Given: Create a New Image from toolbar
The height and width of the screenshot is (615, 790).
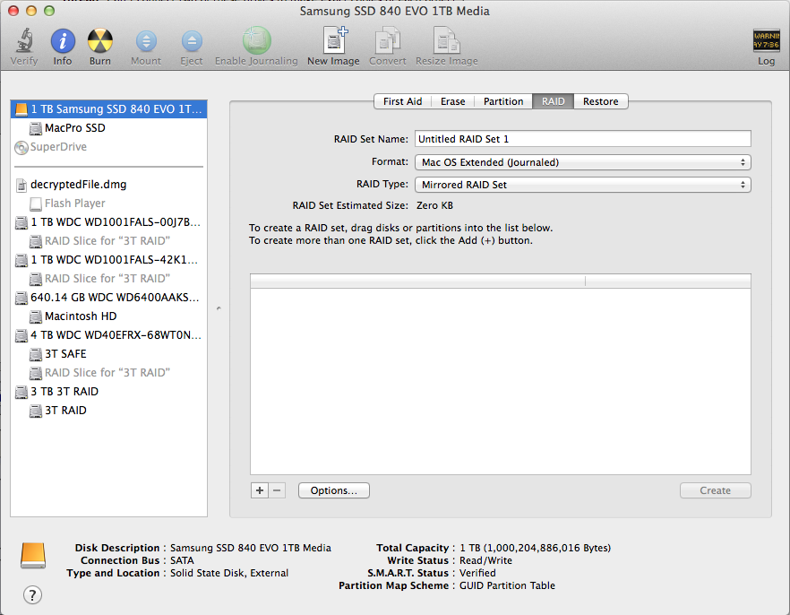Looking at the screenshot, I should tap(333, 40).
